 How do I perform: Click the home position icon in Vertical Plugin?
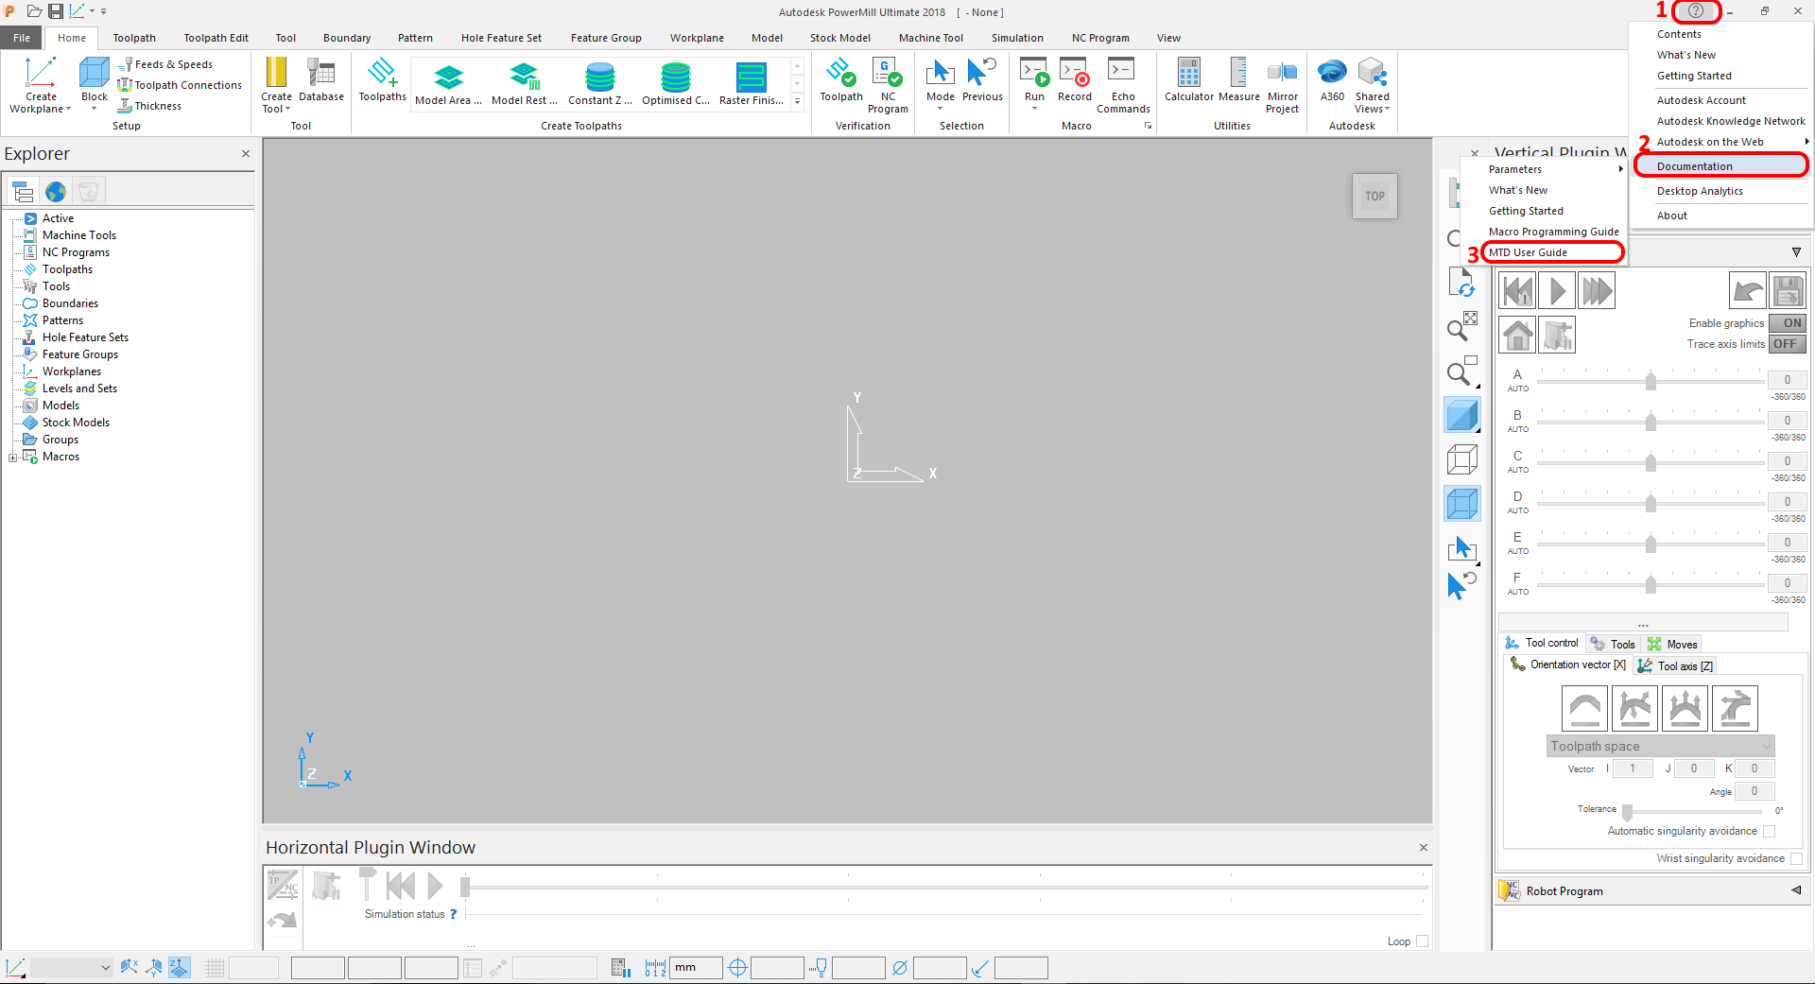click(1518, 336)
